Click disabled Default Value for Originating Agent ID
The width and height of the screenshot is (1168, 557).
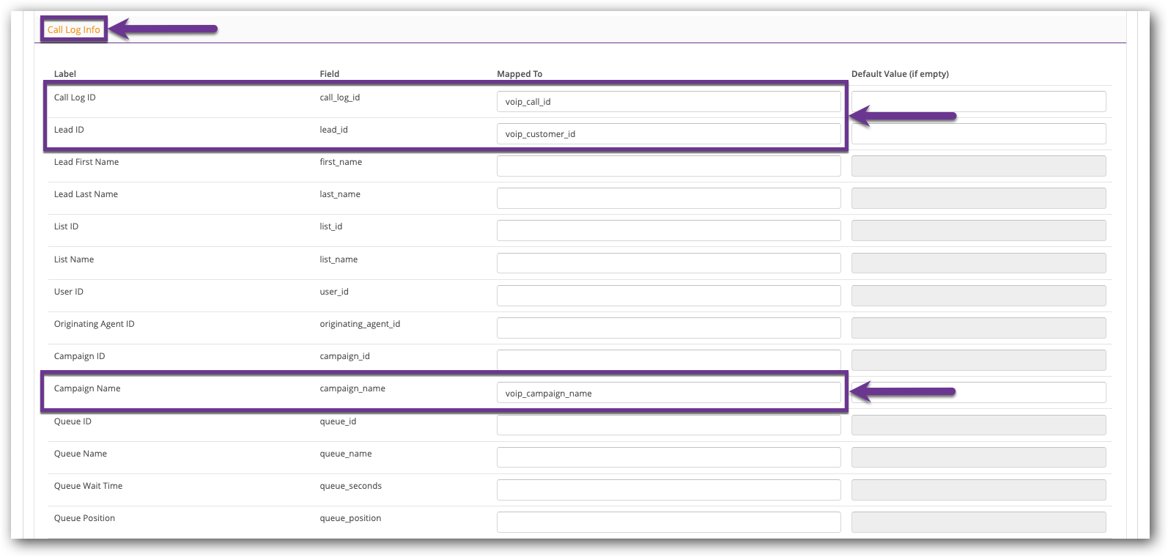click(978, 328)
